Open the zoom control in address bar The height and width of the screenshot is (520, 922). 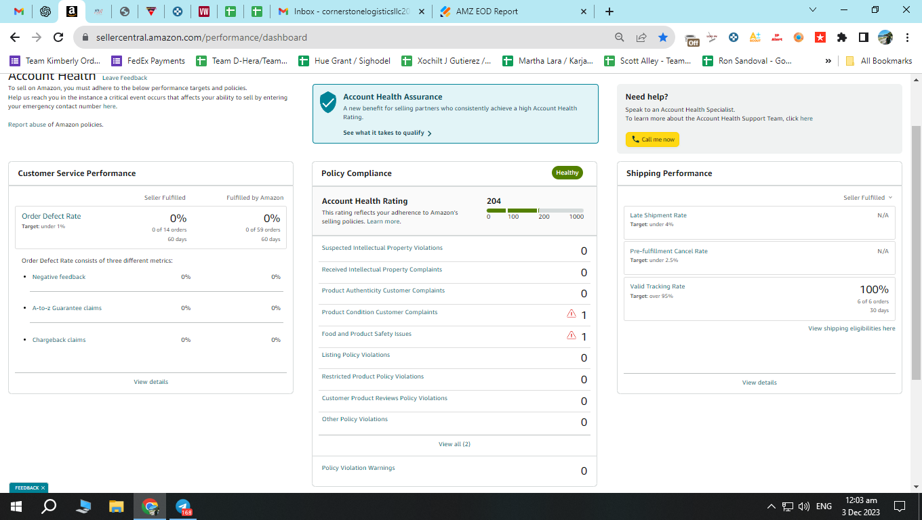coord(620,37)
